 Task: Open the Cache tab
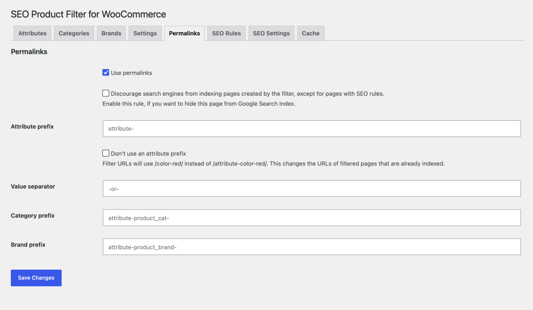coord(311,33)
